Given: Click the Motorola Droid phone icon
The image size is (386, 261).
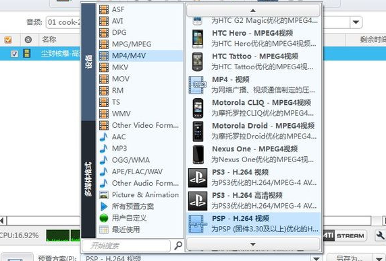Looking at the screenshot, I should pos(198,131).
